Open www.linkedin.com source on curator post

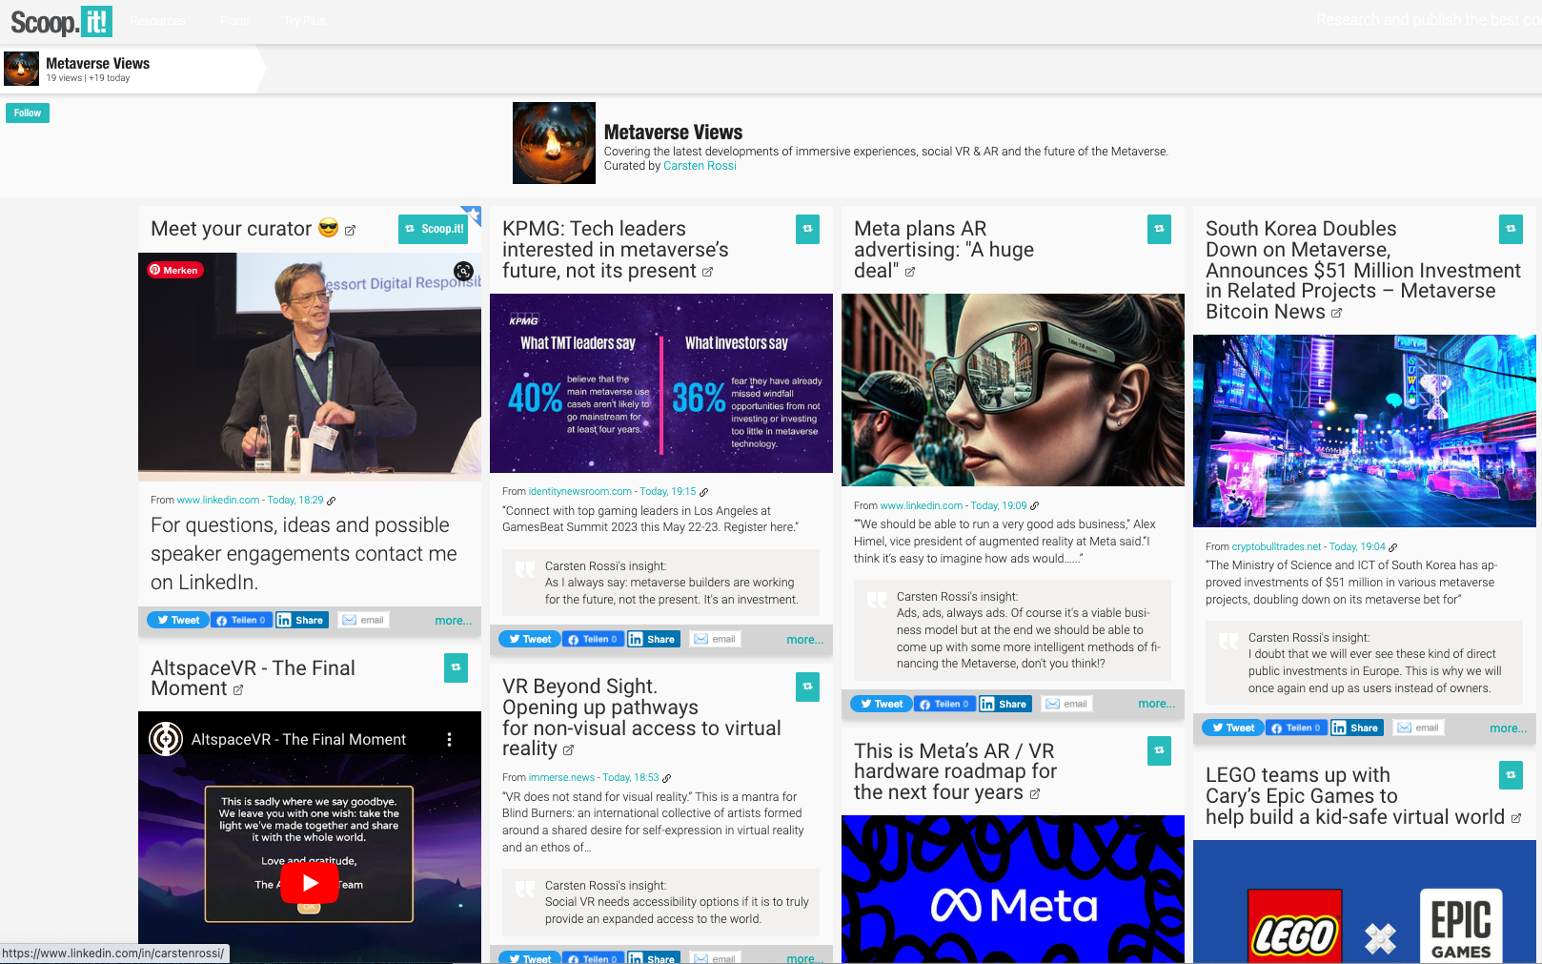(218, 500)
